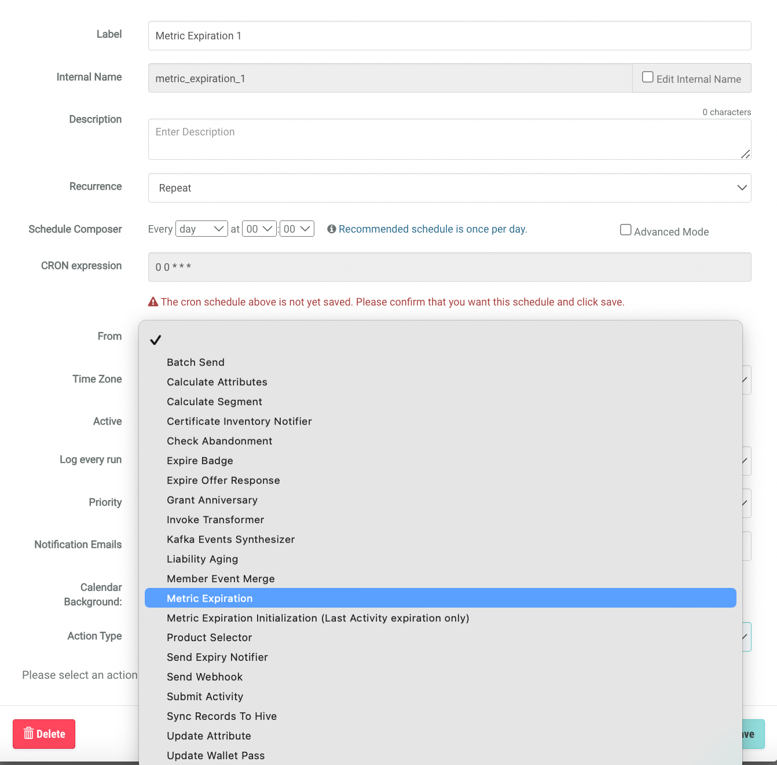Image resolution: width=777 pixels, height=765 pixels.
Task: Expand the schedule frequency 'day' dropdown
Action: point(201,229)
